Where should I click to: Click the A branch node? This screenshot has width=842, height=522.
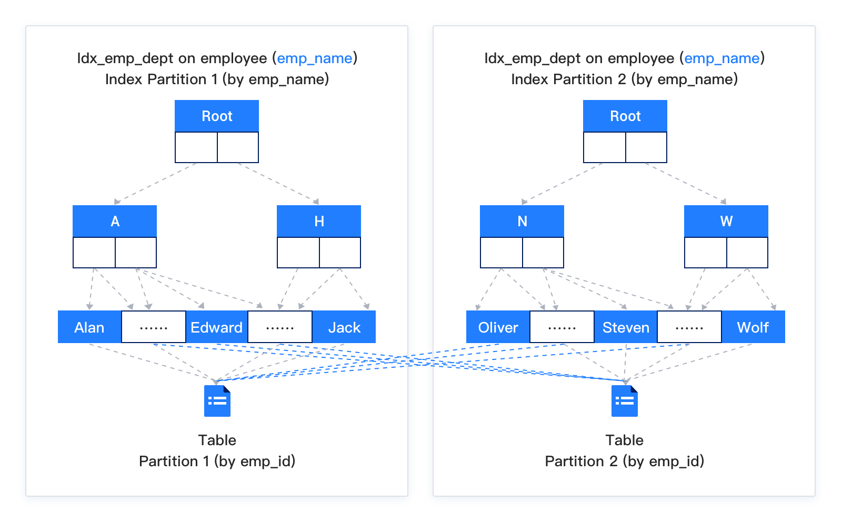coord(115,222)
